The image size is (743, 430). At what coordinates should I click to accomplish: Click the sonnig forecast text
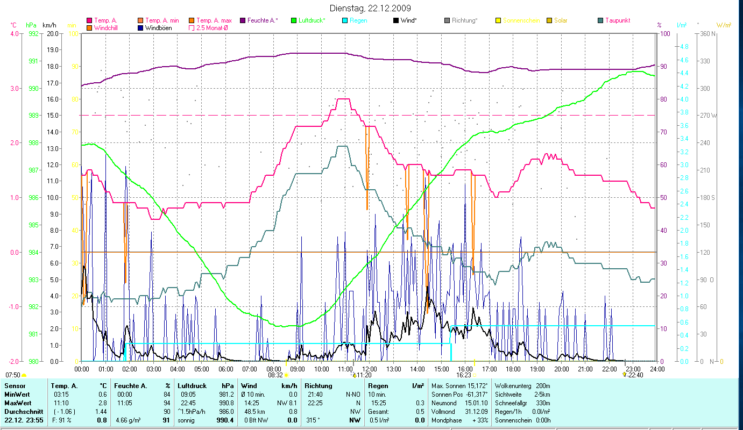coord(187,420)
